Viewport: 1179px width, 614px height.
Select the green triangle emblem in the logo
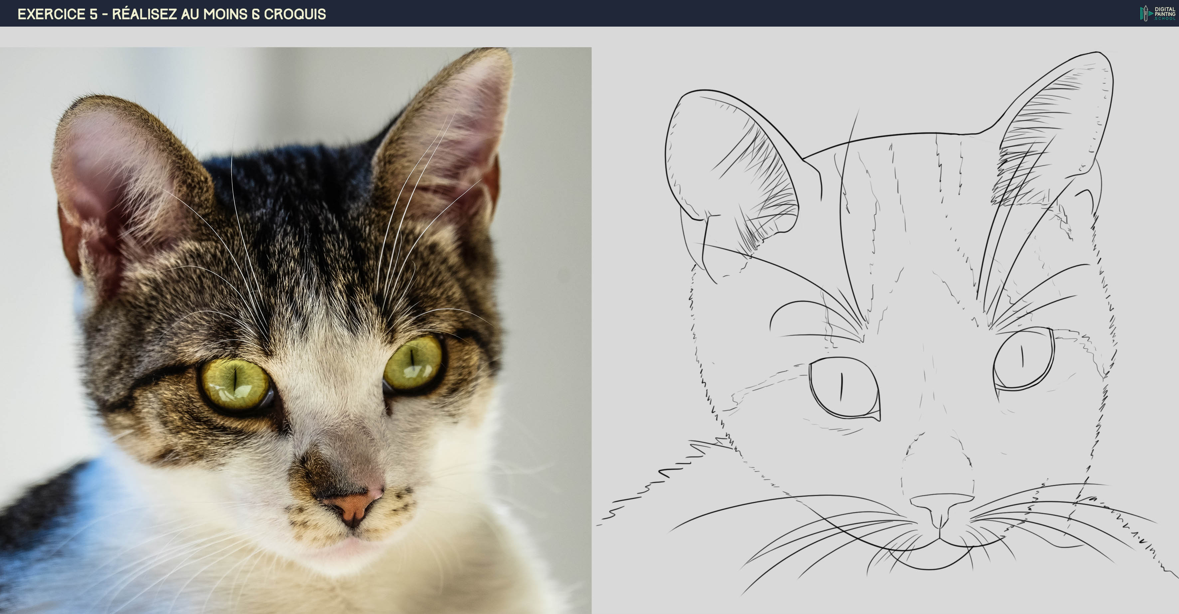point(1141,14)
